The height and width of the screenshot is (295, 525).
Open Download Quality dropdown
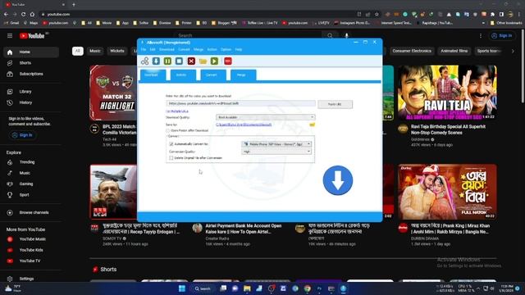coord(266,117)
